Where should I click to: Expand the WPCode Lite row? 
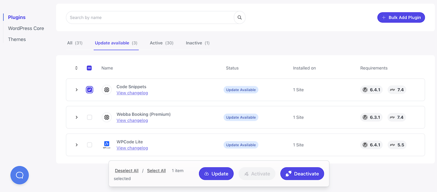(x=76, y=145)
